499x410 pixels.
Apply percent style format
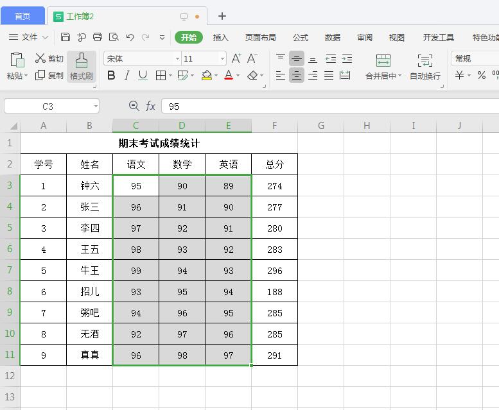tap(482, 75)
